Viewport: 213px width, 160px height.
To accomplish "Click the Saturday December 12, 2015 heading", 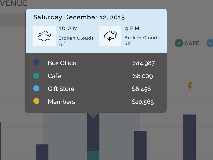I will click(79, 18).
